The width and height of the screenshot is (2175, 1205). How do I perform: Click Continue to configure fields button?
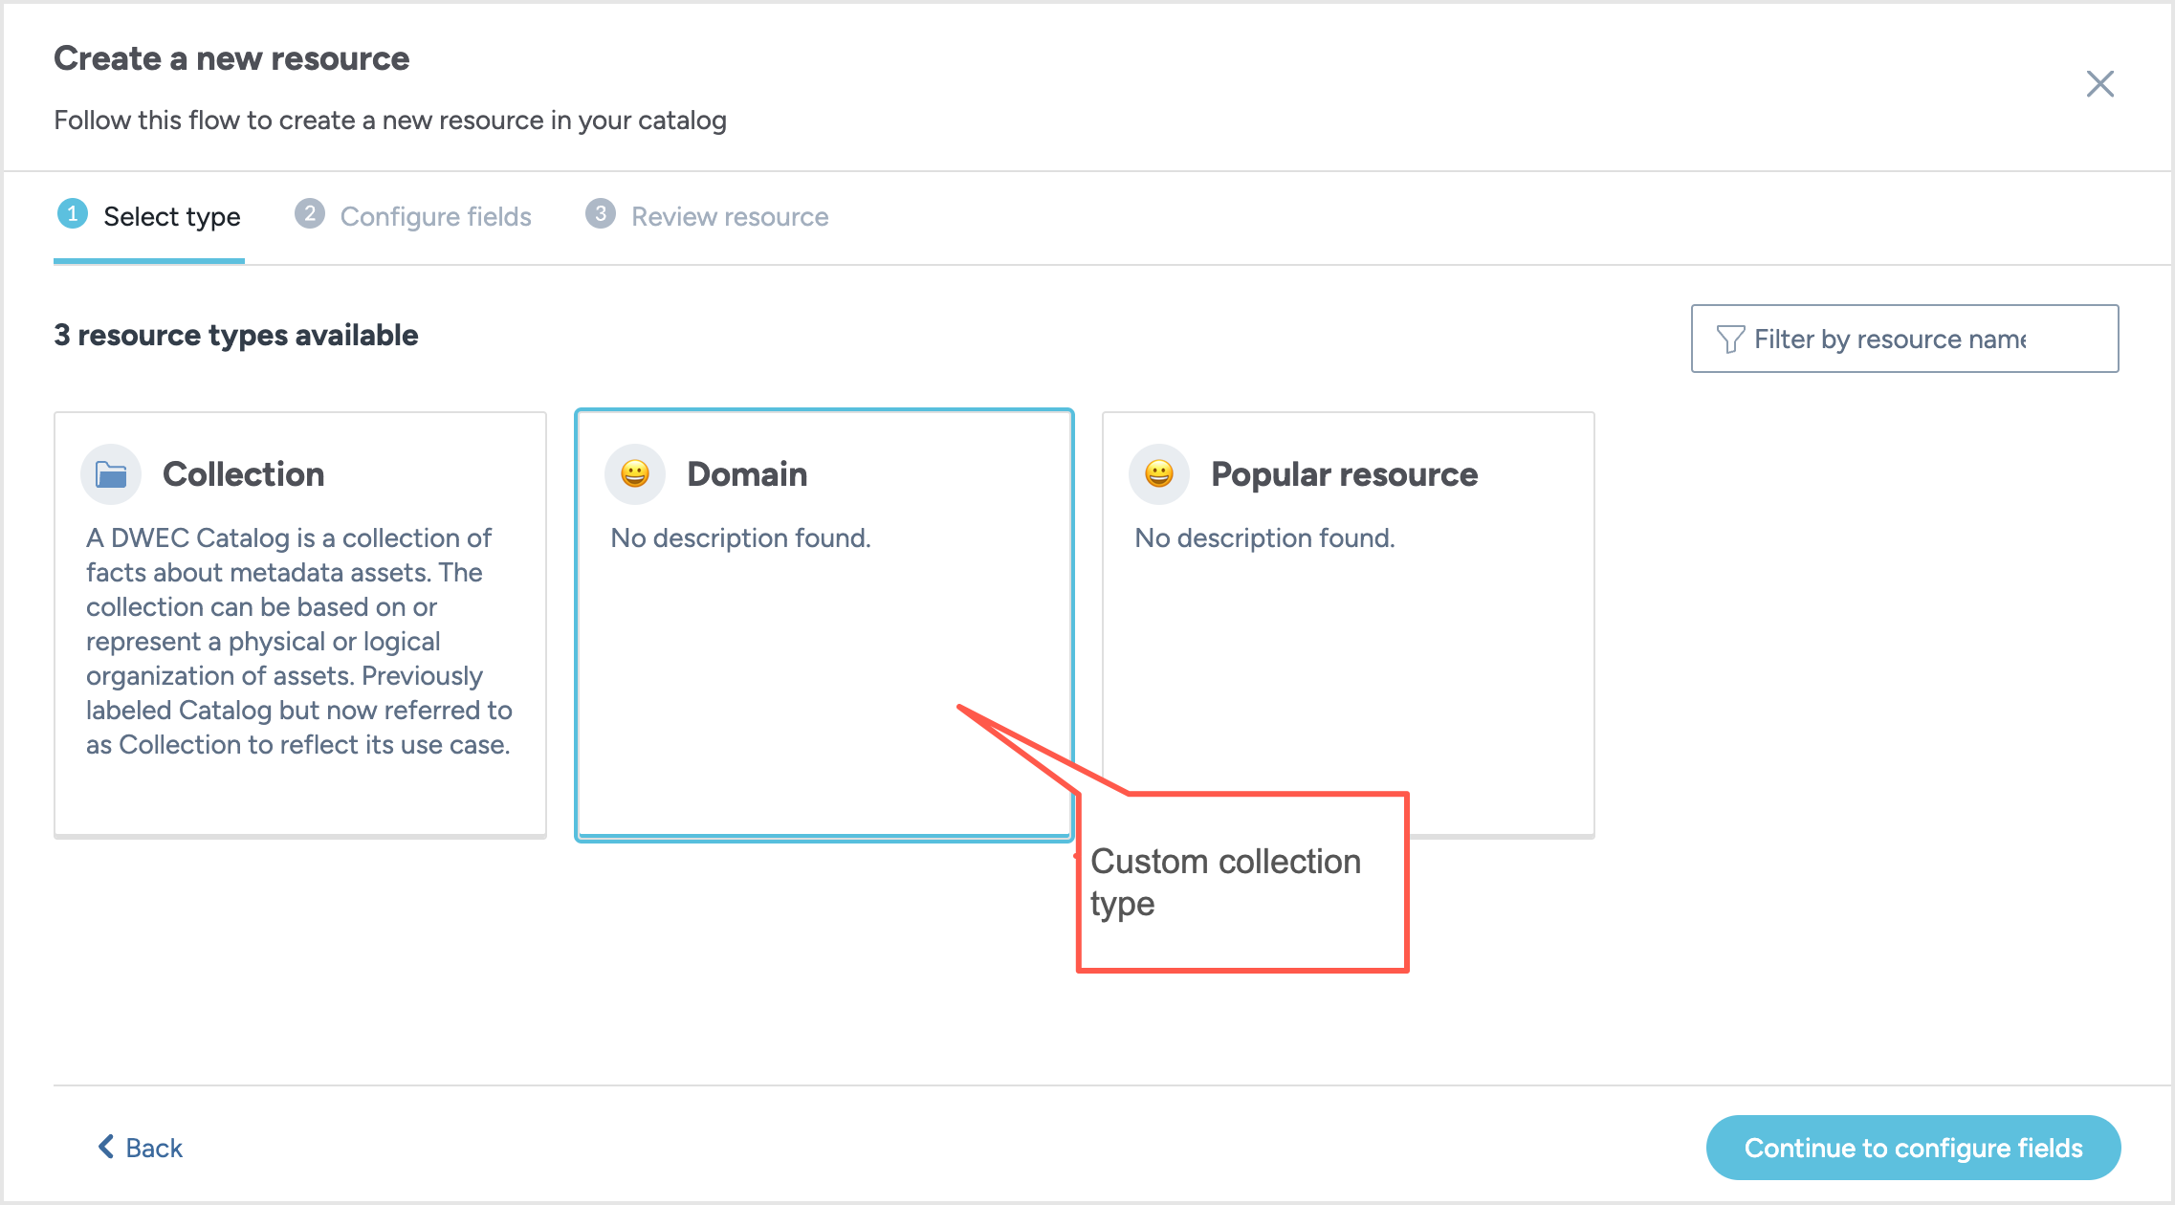click(1913, 1148)
